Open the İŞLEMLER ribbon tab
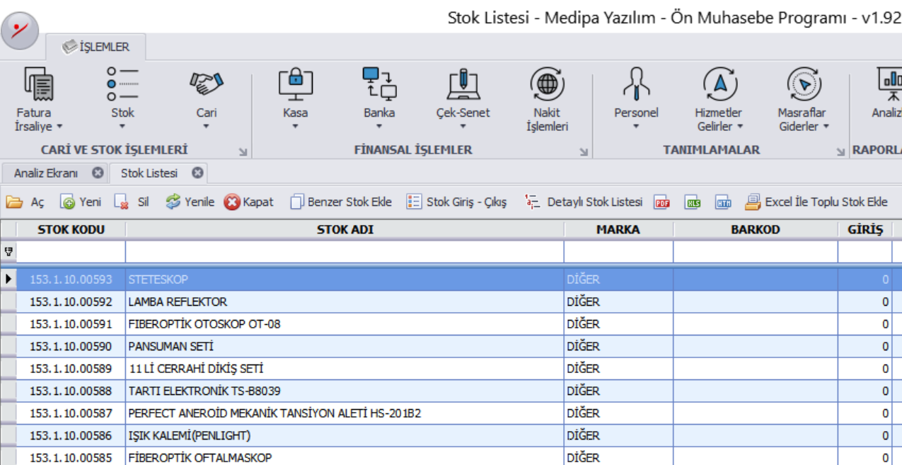The height and width of the screenshot is (465, 902). point(96,47)
